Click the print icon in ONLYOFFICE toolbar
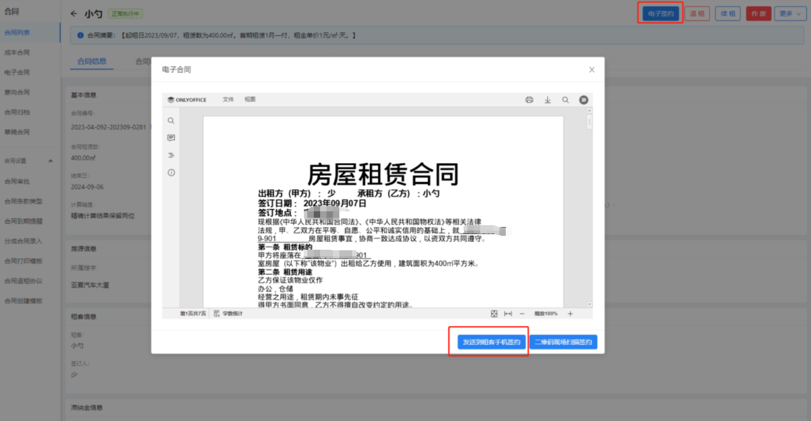Viewport: 811px width, 421px height. tap(529, 100)
